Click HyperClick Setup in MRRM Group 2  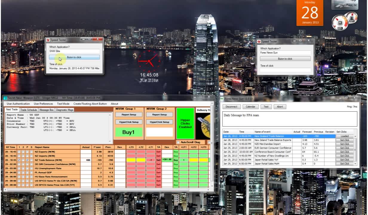click(160, 122)
